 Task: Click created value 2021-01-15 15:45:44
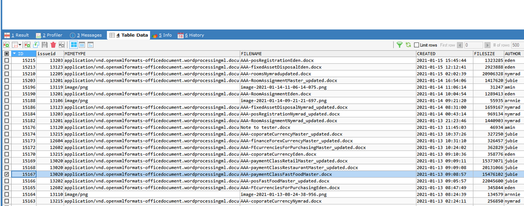point(444,60)
